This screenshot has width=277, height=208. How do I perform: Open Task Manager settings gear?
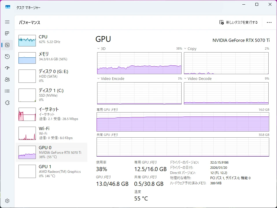(7, 201)
